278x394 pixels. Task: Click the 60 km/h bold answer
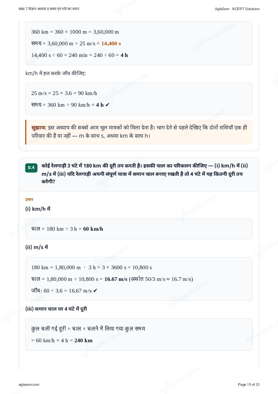click(93, 229)
